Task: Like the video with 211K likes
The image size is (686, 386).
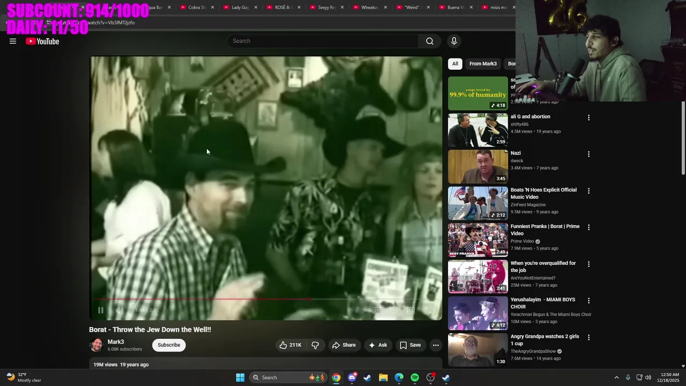Action: (290, 345)
